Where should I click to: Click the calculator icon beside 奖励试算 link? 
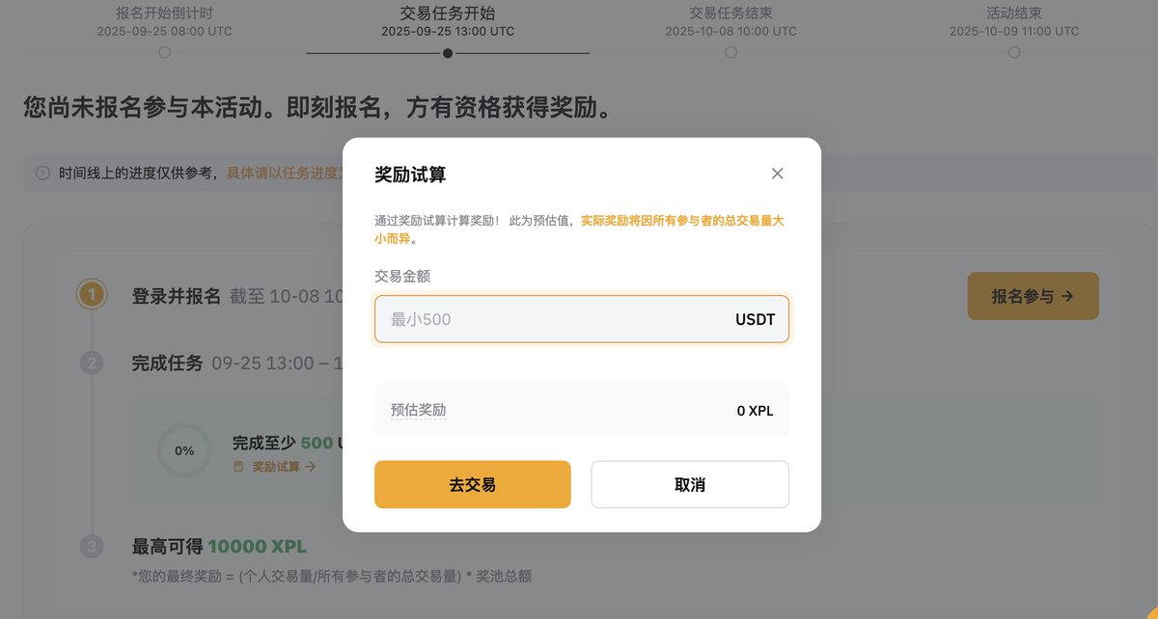pyautogui.click(x=239, y=467)
